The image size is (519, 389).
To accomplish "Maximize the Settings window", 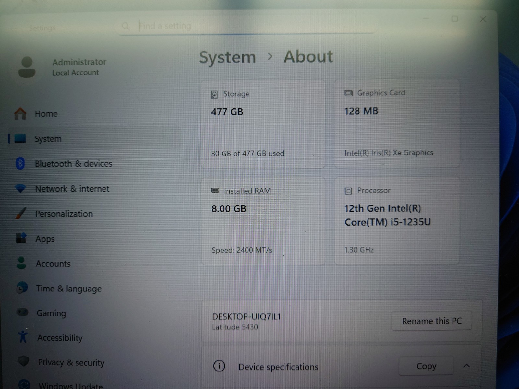I will pyautogui.click(x=455, y=19).
